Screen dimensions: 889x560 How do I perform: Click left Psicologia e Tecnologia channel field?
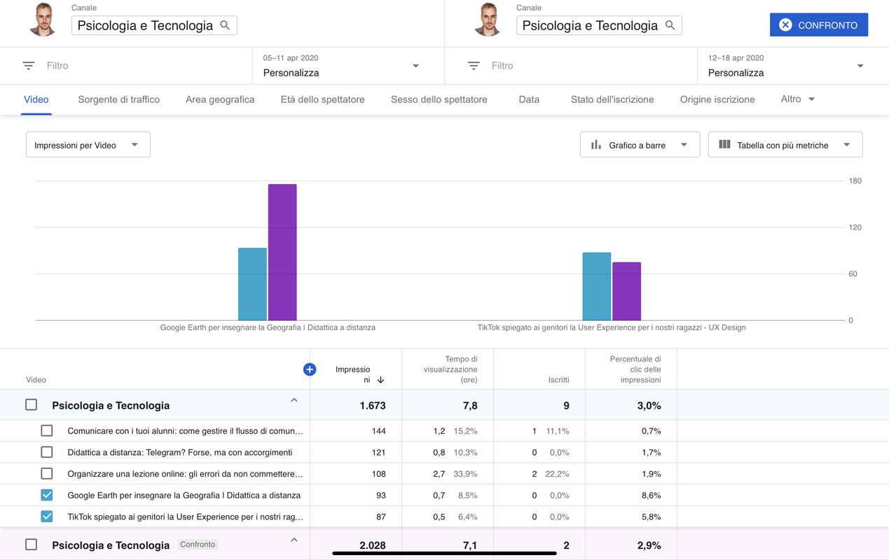[154, 25]
